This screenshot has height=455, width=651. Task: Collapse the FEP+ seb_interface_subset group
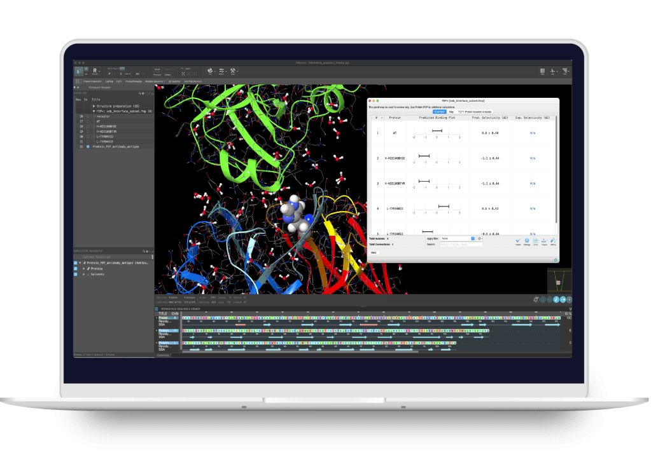click(94, 111)
